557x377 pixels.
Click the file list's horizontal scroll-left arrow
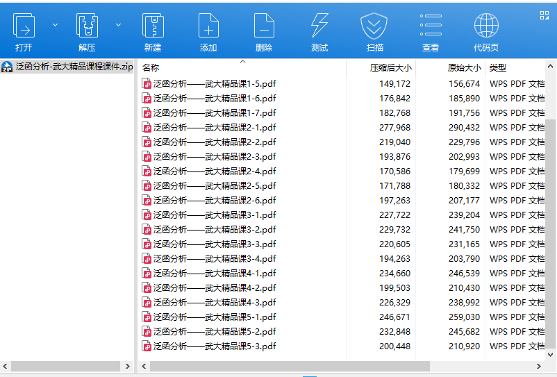click(x=144, y=366)
